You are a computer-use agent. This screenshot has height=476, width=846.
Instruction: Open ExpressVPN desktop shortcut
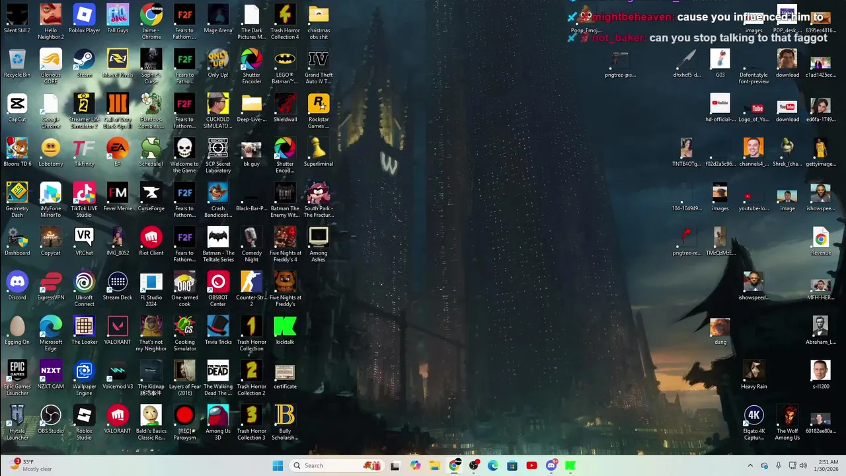[x=51, y=287]
